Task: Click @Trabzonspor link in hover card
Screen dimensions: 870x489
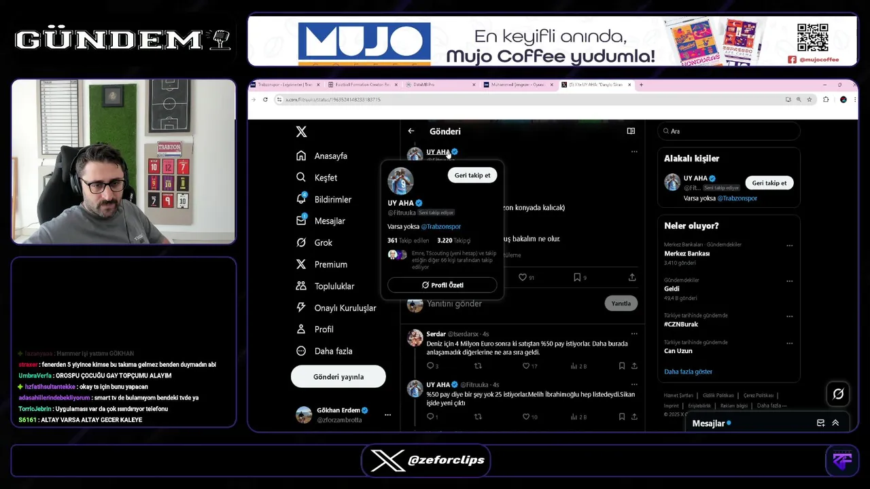Action: (440, 227)
